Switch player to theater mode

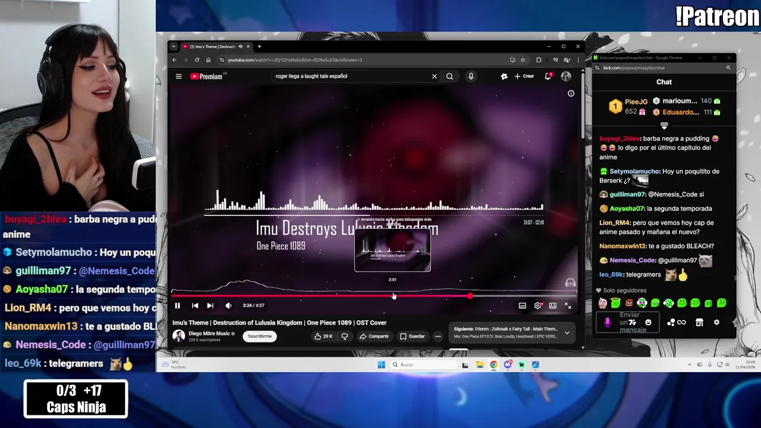[x=553, y=306]
